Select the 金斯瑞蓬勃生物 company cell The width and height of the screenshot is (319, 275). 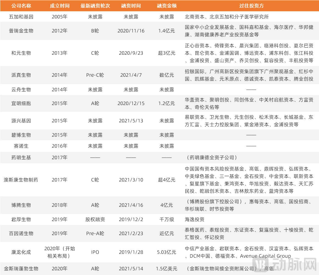tap(21, 268)
